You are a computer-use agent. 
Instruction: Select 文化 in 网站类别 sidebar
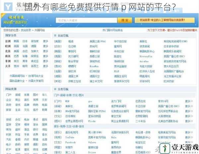click(x=27, y=110)
